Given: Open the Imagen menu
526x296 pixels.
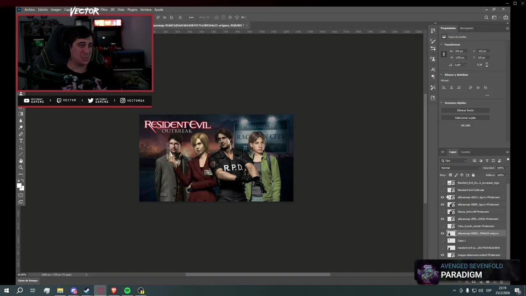Looking at the screenshot, I should tap(56, 9).
